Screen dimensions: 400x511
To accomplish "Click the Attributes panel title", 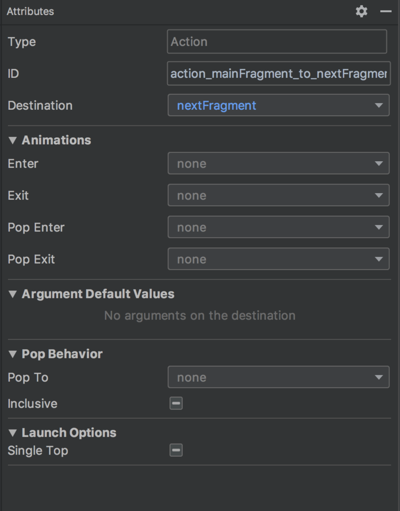I will 30,11.
